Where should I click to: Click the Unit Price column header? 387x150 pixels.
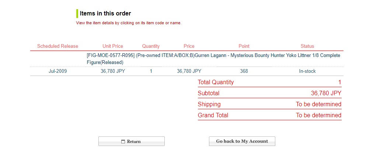click(113, 46)
